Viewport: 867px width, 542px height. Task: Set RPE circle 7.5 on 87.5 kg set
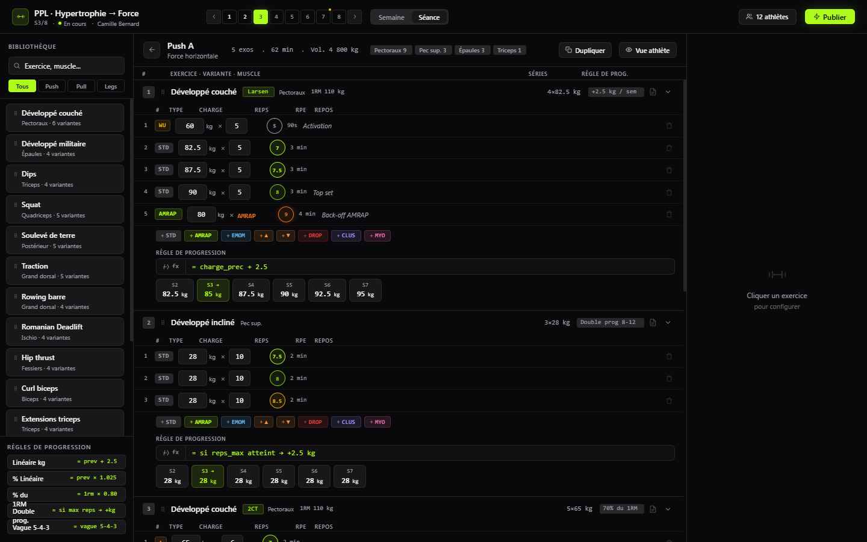(277, 170)
